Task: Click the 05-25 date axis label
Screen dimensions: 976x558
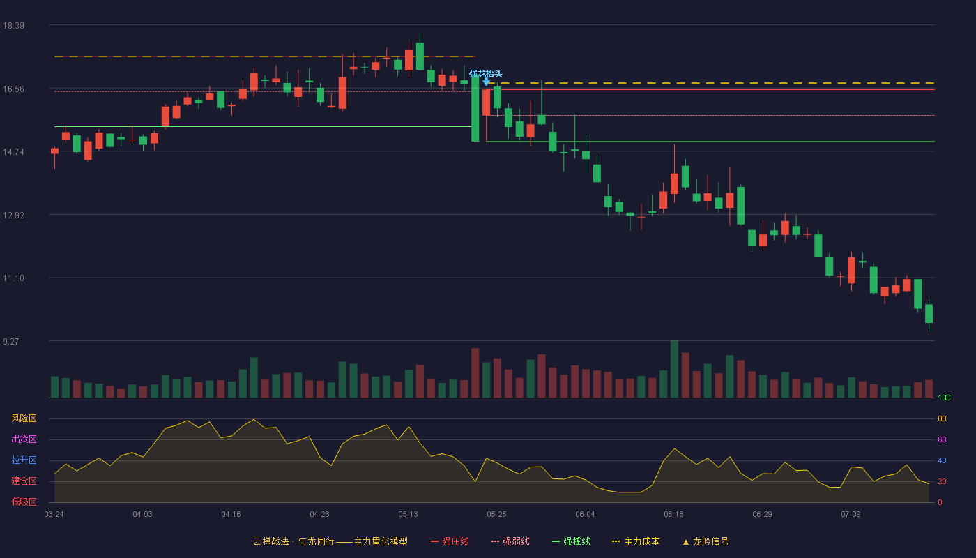Action: pos(496,514)
